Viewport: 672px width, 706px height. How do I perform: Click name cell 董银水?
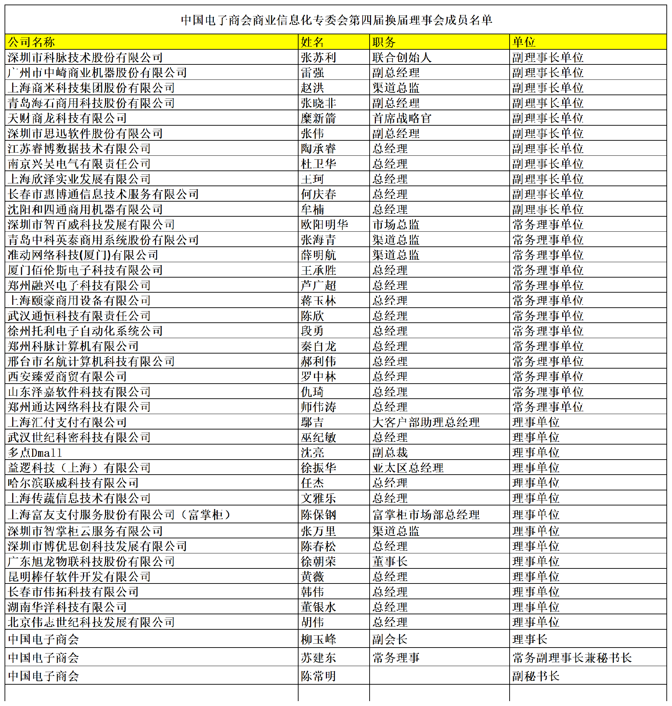(x=334, y=607)
